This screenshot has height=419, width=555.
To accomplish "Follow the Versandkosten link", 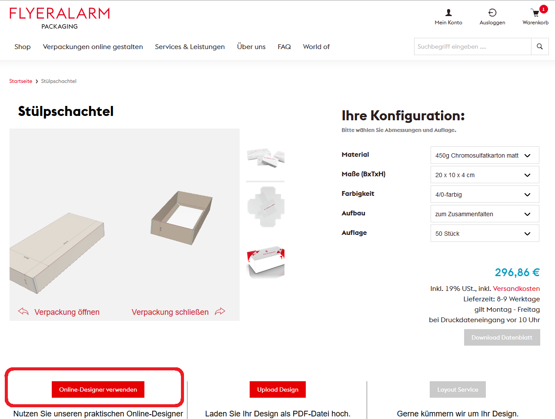I will [516, 288].
